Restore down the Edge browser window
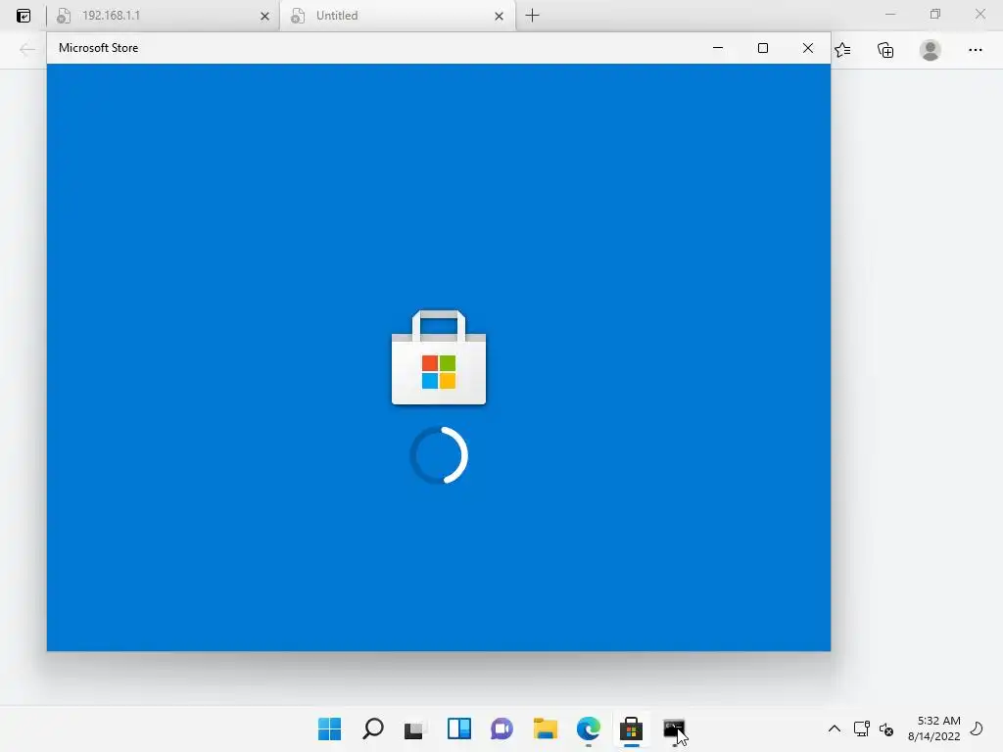Screen dimensions: 1003x752 pyautogui.click(x=935, y=14)
